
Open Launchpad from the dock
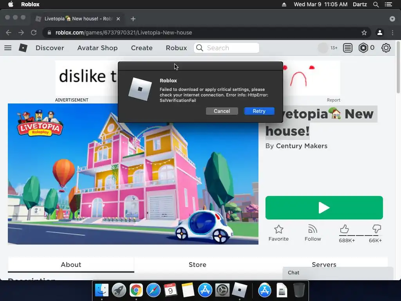coord(119,290)
